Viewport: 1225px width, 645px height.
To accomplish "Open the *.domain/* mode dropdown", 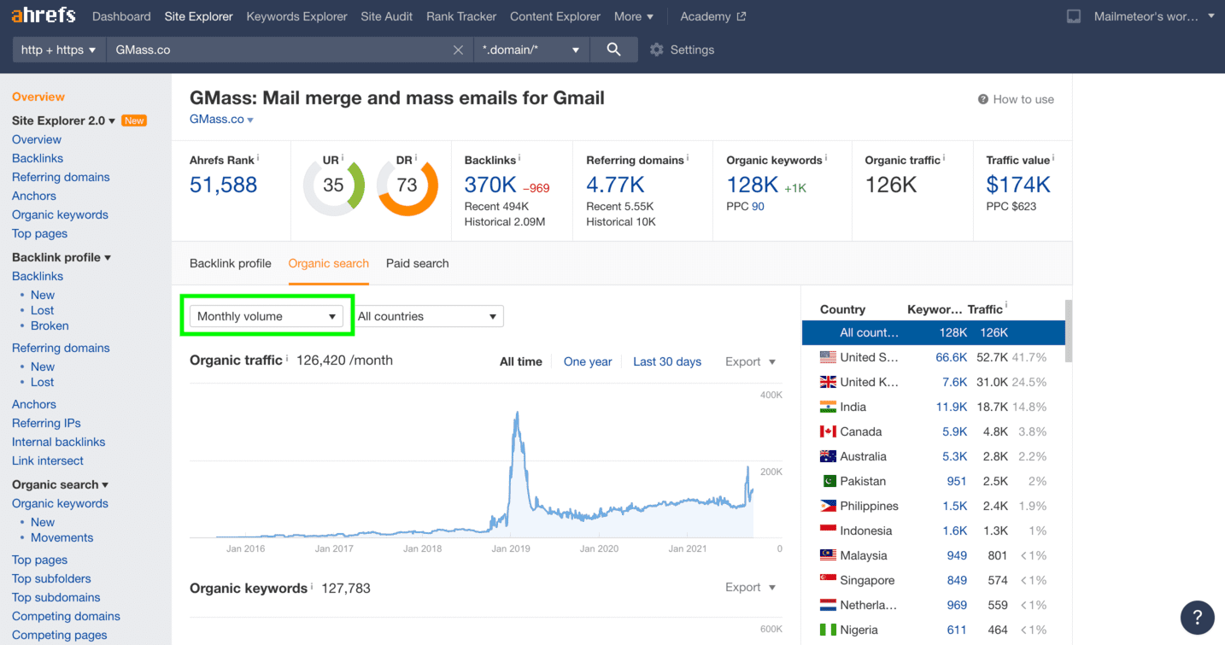I will [x=531, y=50].
